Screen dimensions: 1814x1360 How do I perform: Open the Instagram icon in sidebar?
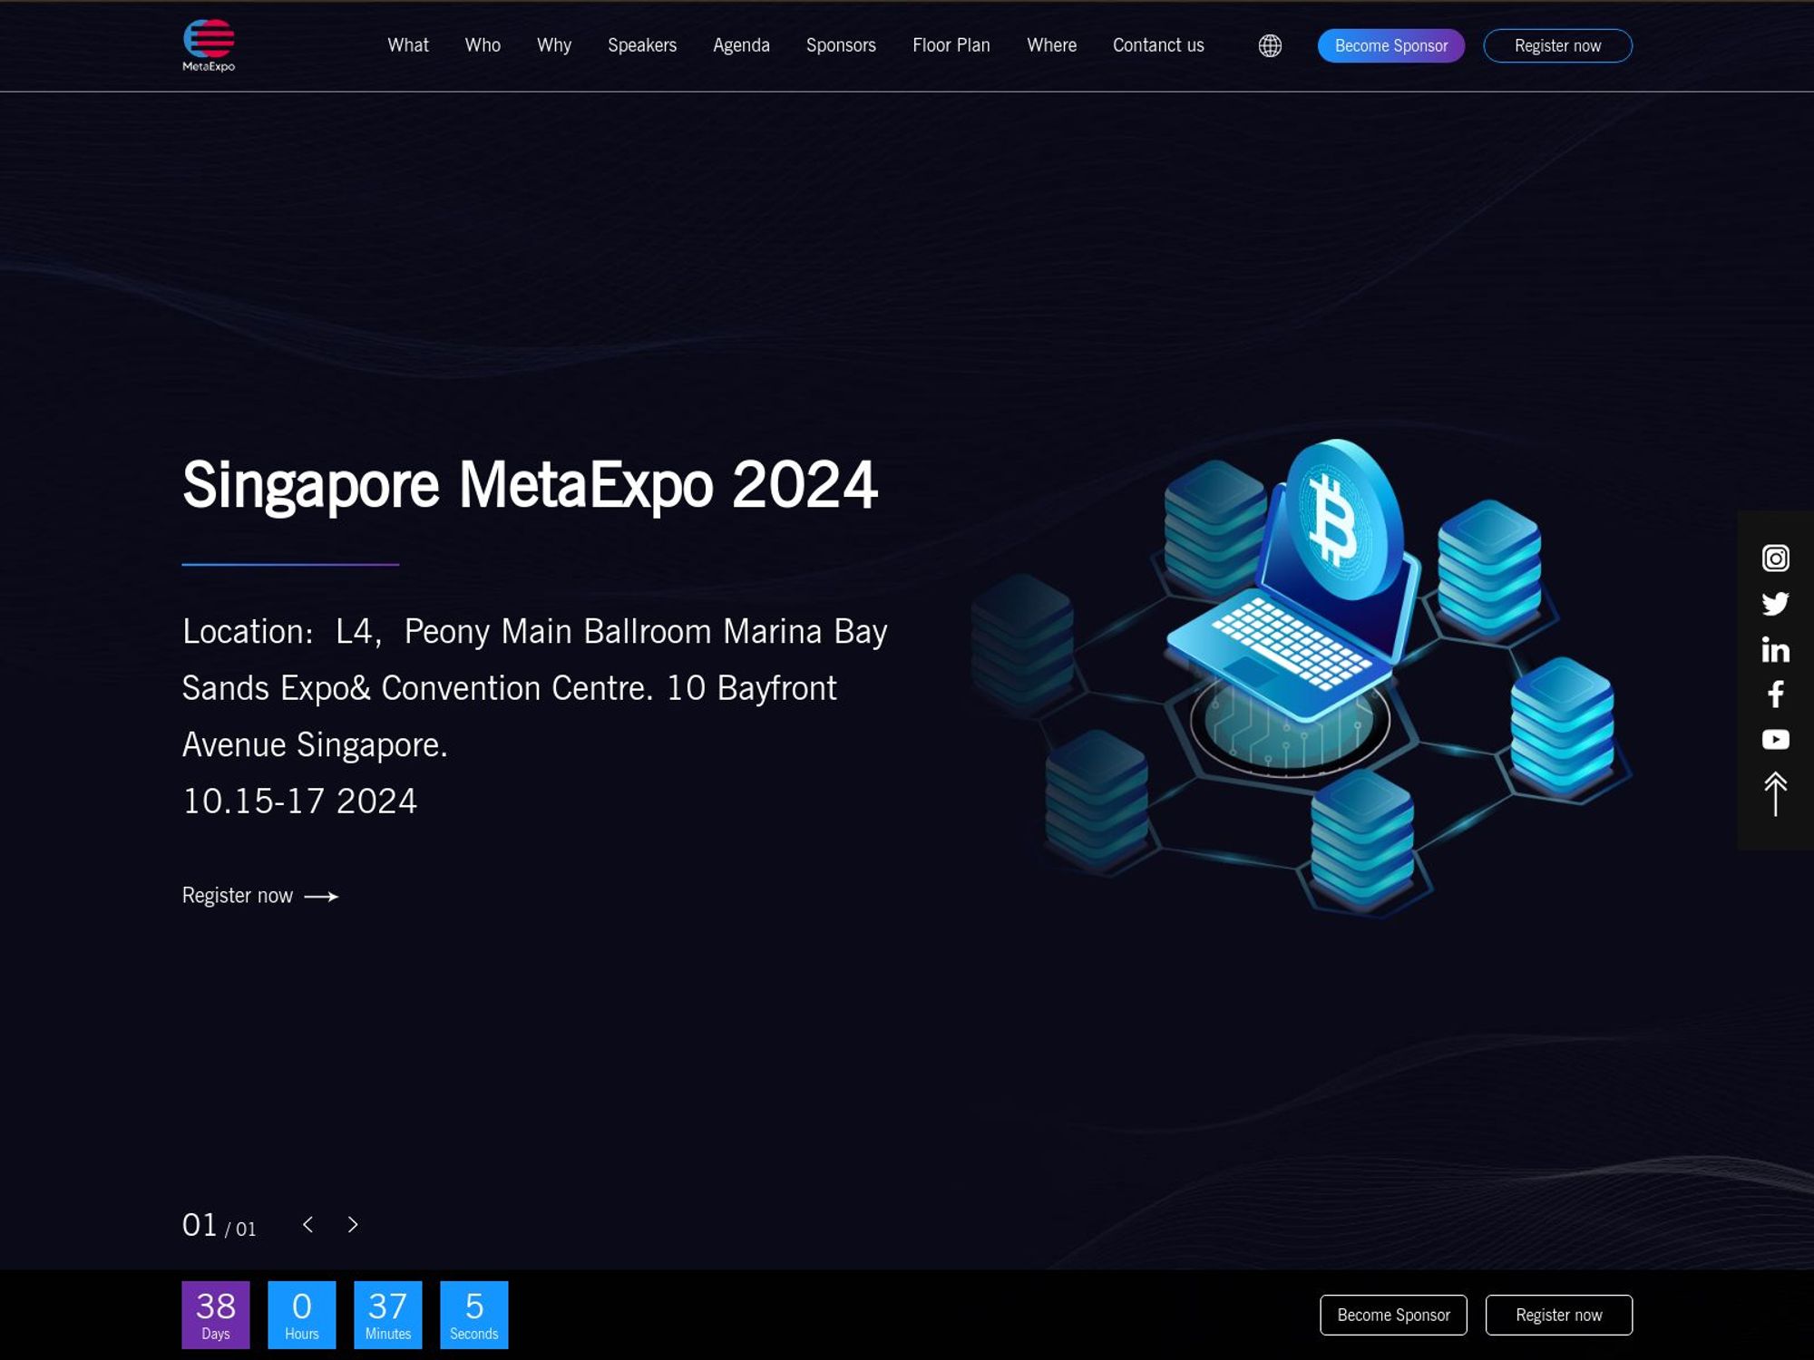1775,558
